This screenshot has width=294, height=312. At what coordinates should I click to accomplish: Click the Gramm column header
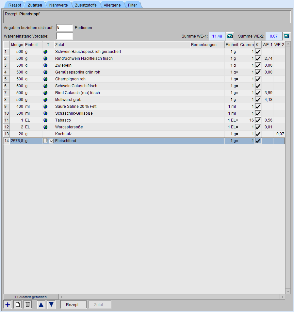[x=247, y=45]
